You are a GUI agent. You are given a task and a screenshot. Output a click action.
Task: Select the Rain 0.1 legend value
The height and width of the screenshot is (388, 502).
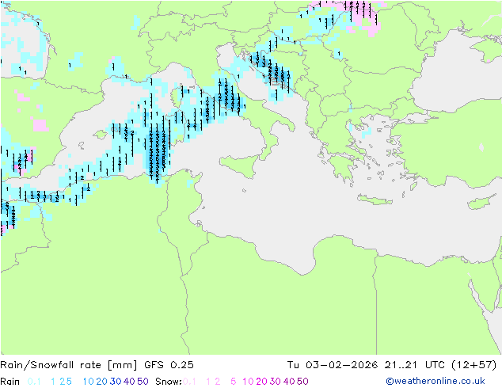[34, 382]
